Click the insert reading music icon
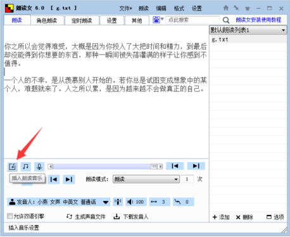 (x=13, y=167)
